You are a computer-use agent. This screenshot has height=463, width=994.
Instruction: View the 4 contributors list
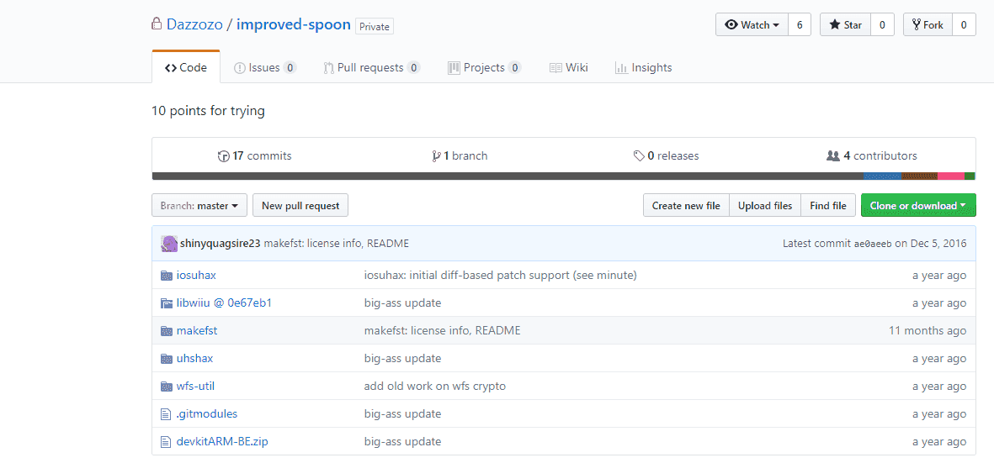(872, 155)
